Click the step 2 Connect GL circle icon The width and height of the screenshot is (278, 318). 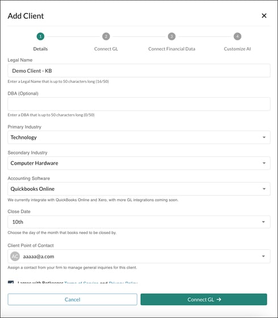[106, 36]
